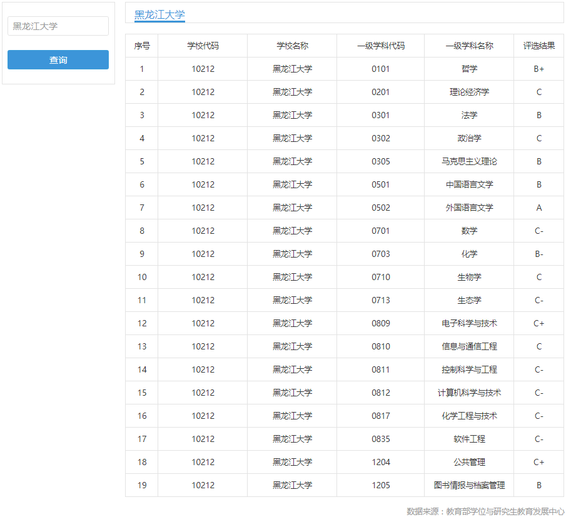Image resolution: width=566 pixels, height=517 pixels.
Task: Click the A result for 外国语言文学
Action: point(539,208)
